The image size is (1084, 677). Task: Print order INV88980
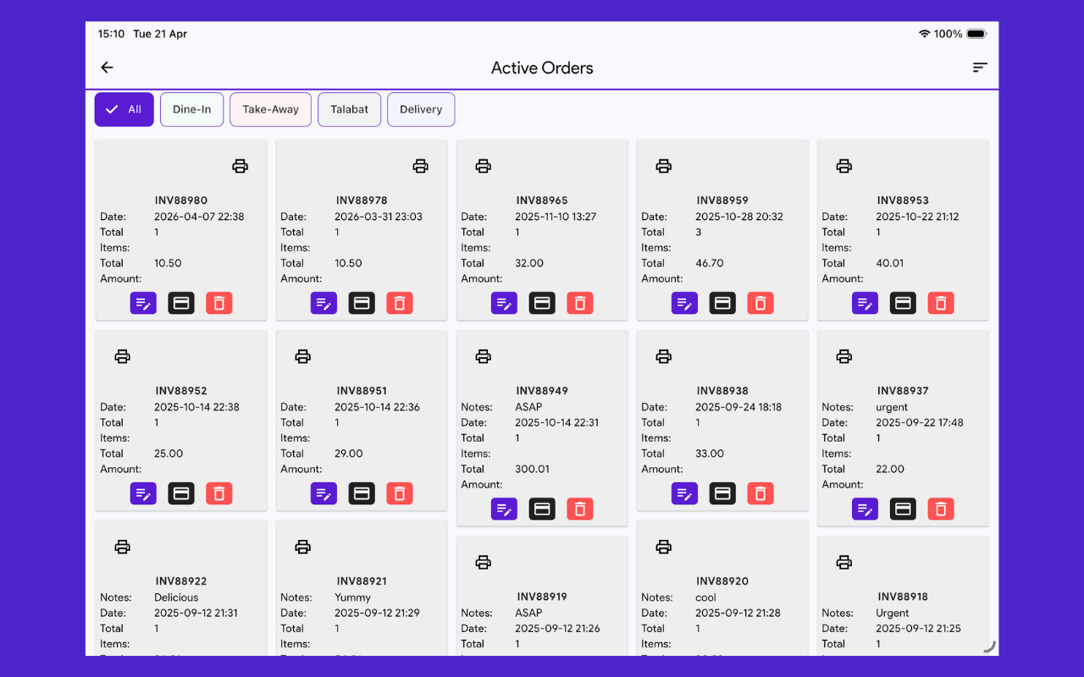241,166
